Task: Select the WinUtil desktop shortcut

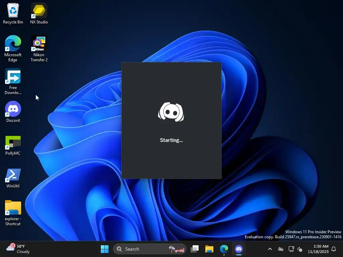Action: point(13,178)
